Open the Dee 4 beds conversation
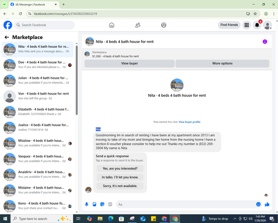 (x=38, y=65)
